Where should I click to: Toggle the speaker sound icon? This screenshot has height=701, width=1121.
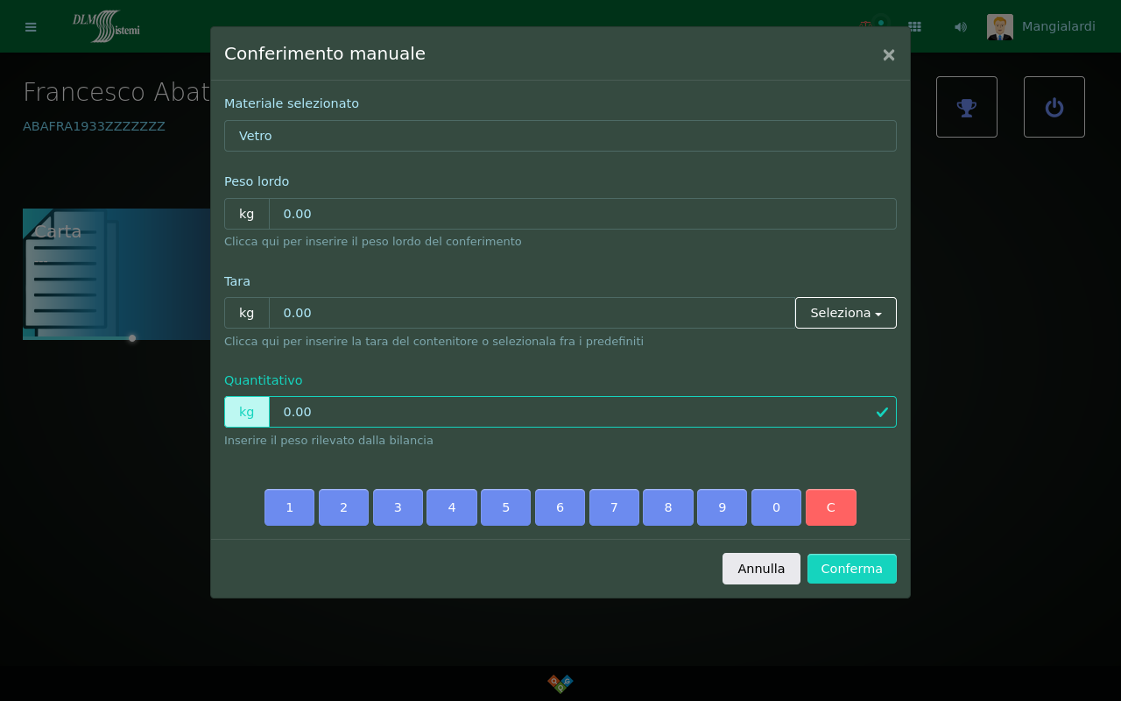pos(961,27)
